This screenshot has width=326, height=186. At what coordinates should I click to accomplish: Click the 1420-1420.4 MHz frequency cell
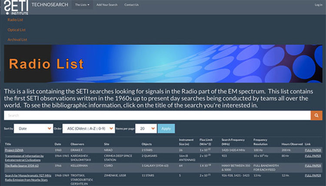(233, 150)
